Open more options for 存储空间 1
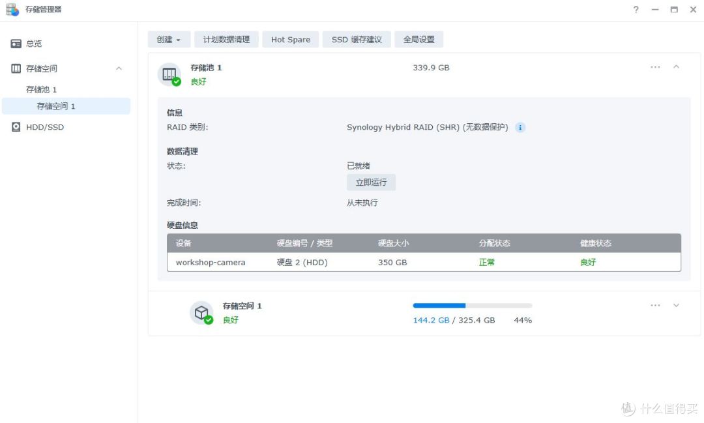Image resolution: width=704 pixels, height=423 pixels. [655, 305]
